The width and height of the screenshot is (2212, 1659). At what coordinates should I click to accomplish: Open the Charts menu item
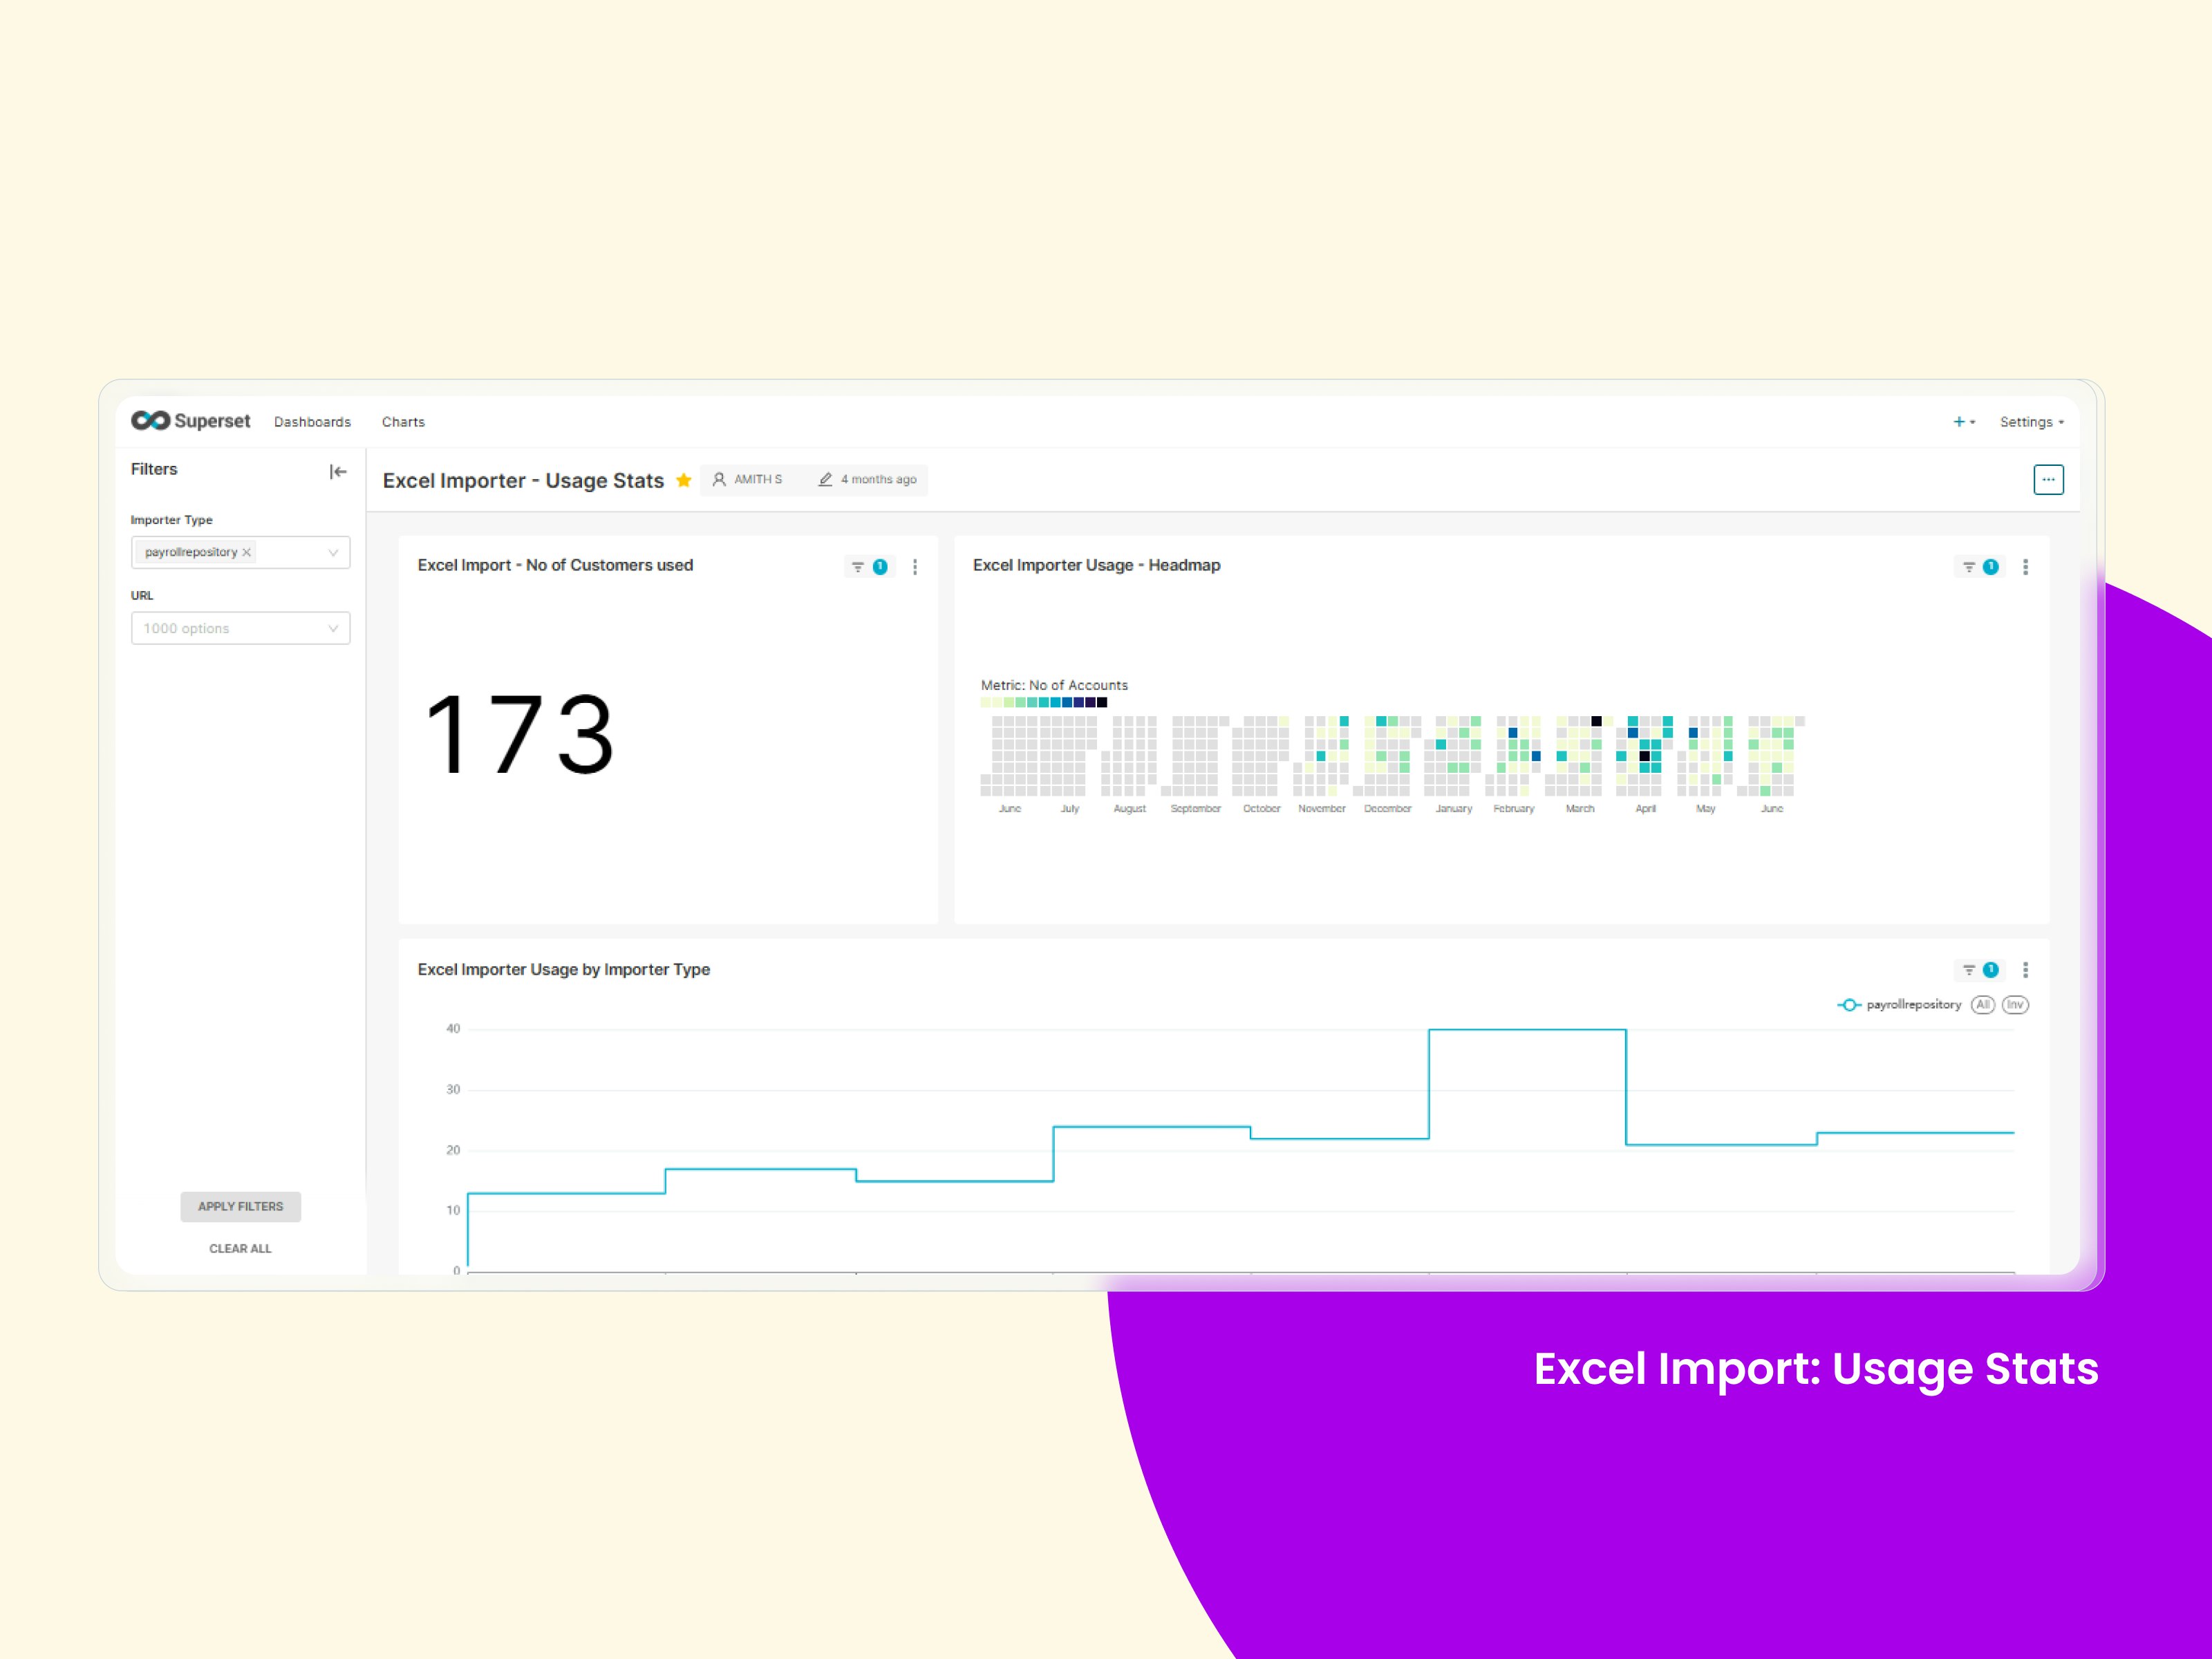click(x=403, y=422)
